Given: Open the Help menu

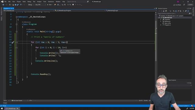Looking at the screenshot, I should (x=64, y=2).
